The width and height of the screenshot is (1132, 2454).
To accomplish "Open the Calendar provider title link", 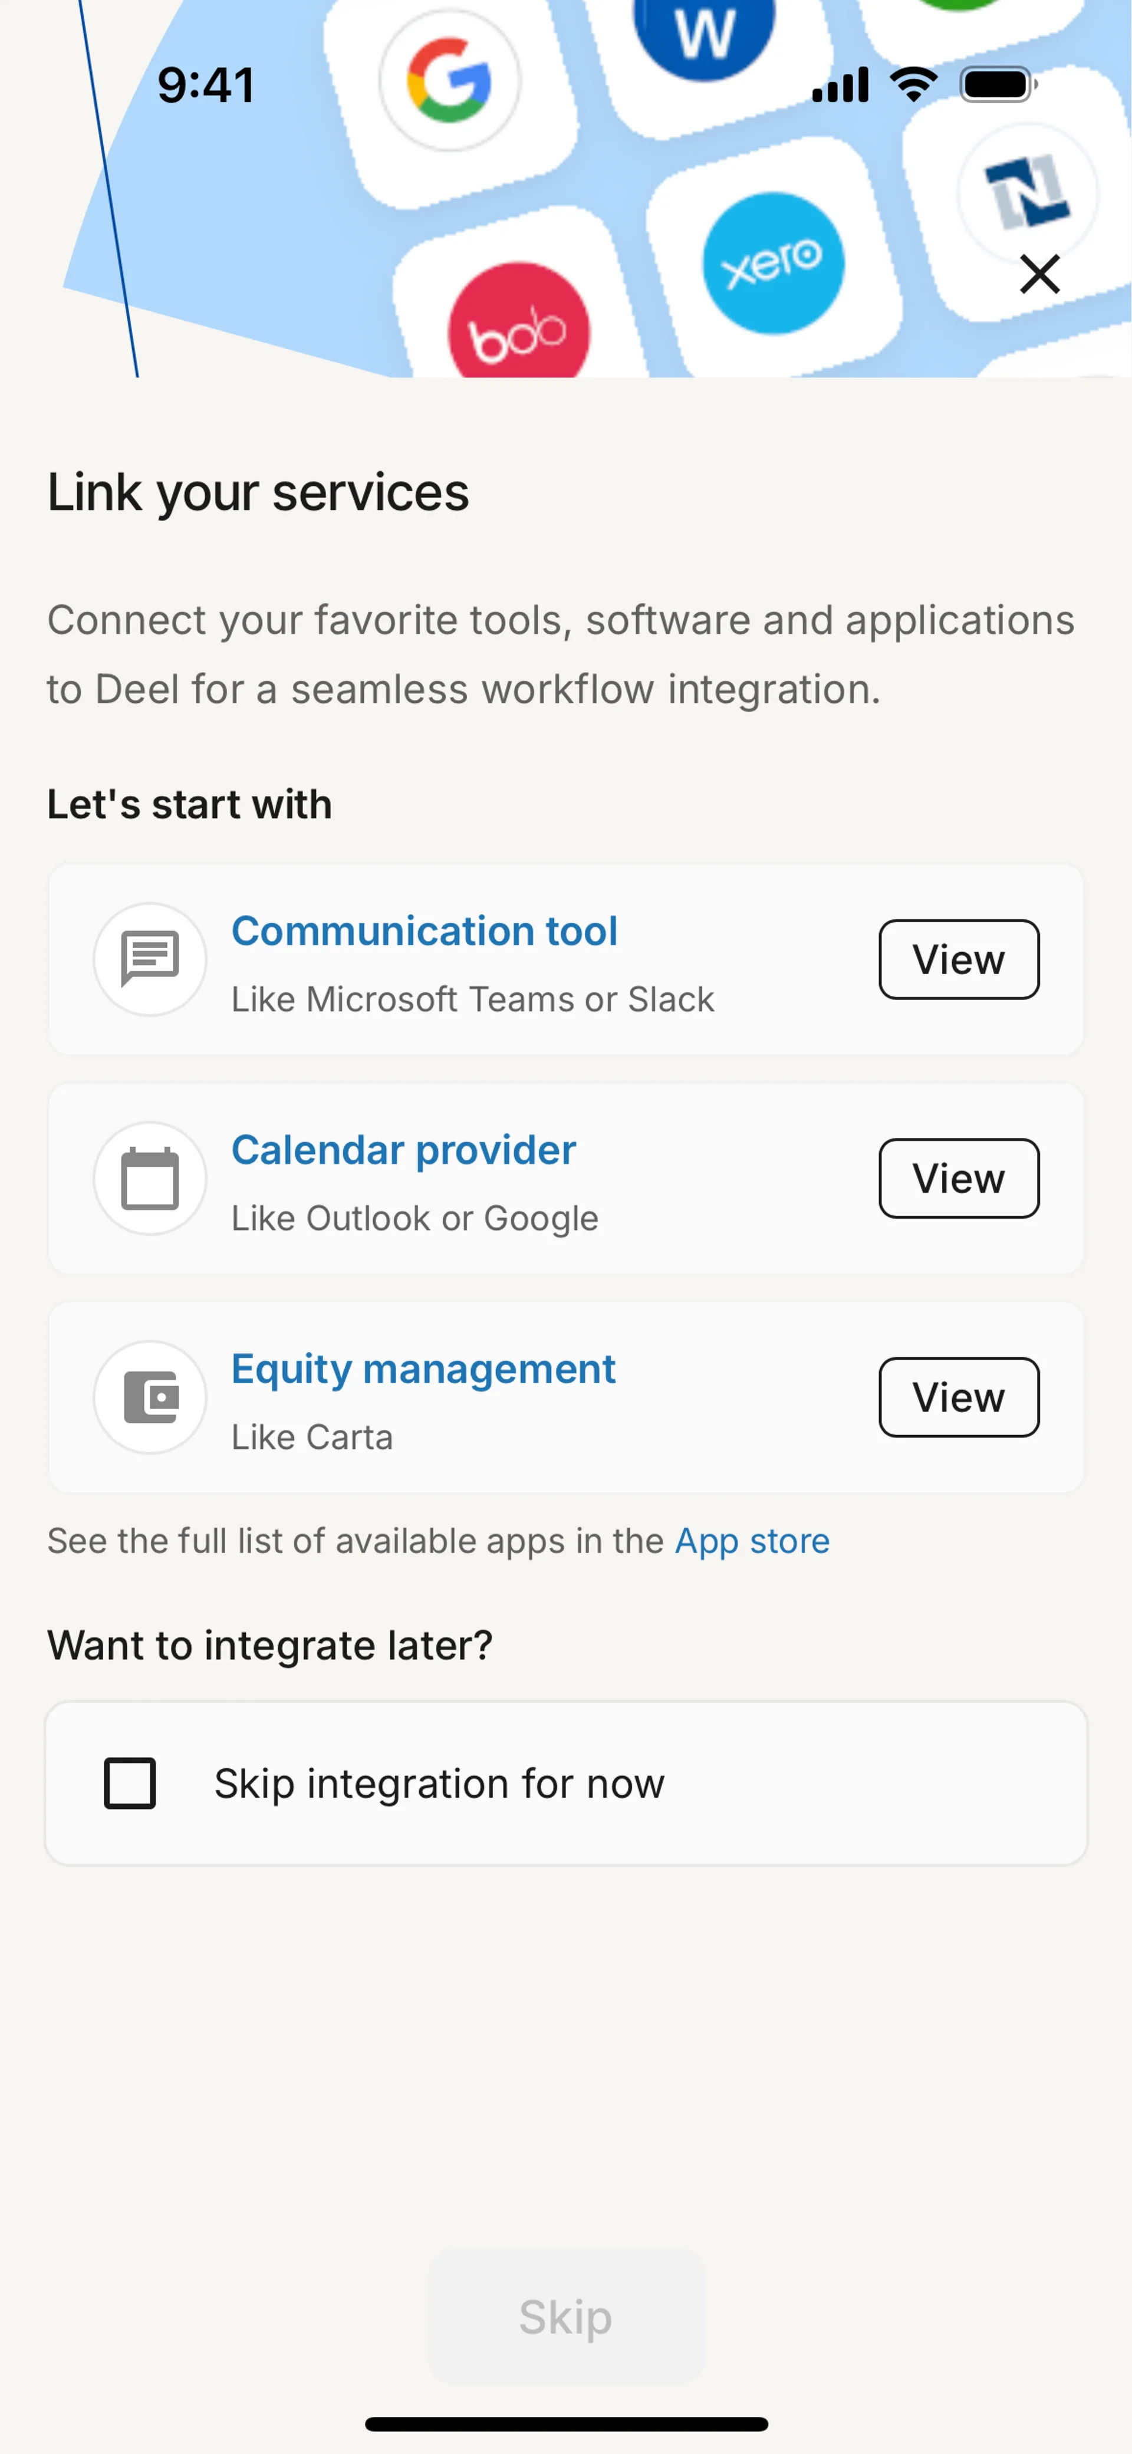I will click(x=403, y=1150).
